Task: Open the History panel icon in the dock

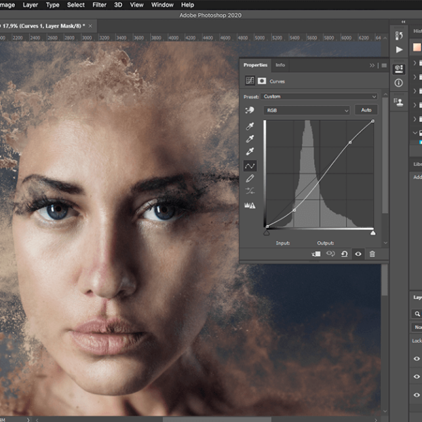Action: coord(399,35)
